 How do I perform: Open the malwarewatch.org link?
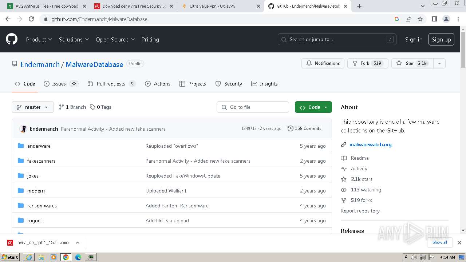(370, 144)
